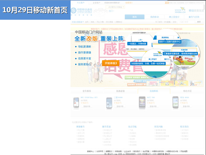Screen dimensions: 206x155
Task: Open 诚聘英才 in the bottom footer links
Action: pyautogui.click(x=109, y=151)
